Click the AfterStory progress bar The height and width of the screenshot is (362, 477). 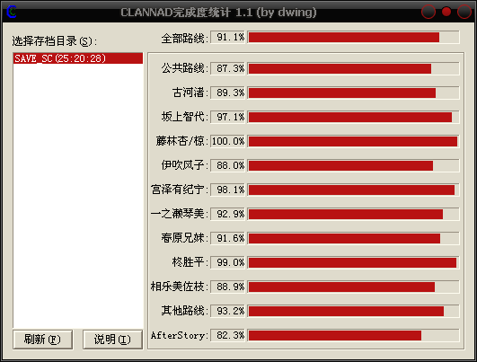(x=353, y=335)
